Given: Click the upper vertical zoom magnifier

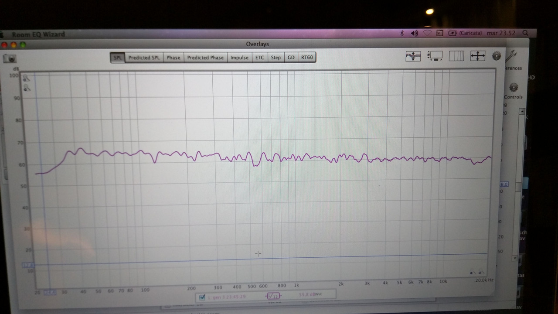Looking at the screenshot, I should pyautogui.click(x=27, y=78).
